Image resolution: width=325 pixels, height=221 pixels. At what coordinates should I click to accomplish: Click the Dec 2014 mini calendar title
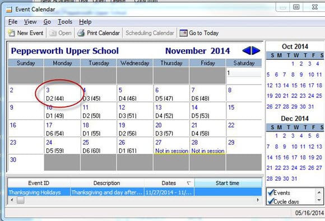tap(295, 119)
